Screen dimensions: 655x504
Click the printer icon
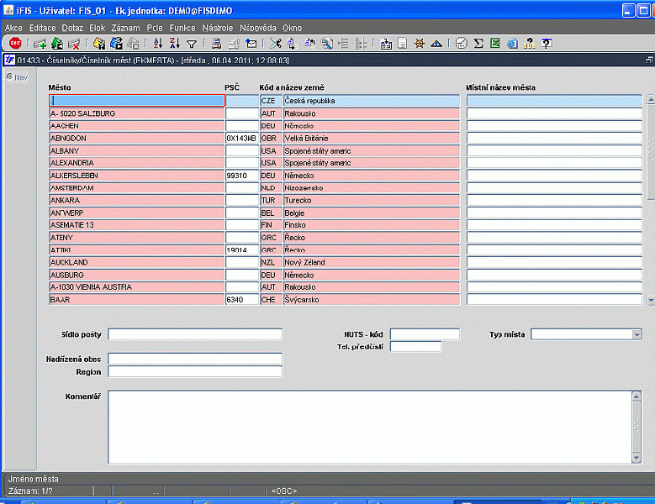216,44
